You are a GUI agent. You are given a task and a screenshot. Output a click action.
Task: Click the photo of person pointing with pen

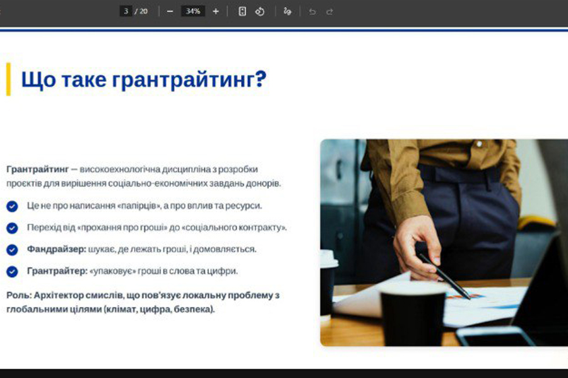(444, 243)
